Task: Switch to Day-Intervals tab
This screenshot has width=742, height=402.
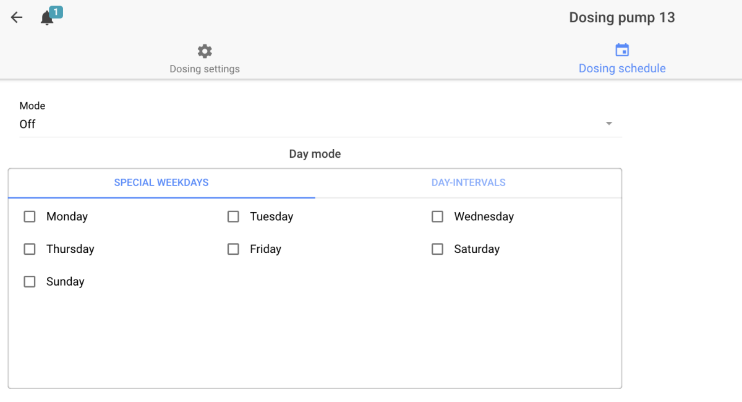Action: [x=468, y=183]
